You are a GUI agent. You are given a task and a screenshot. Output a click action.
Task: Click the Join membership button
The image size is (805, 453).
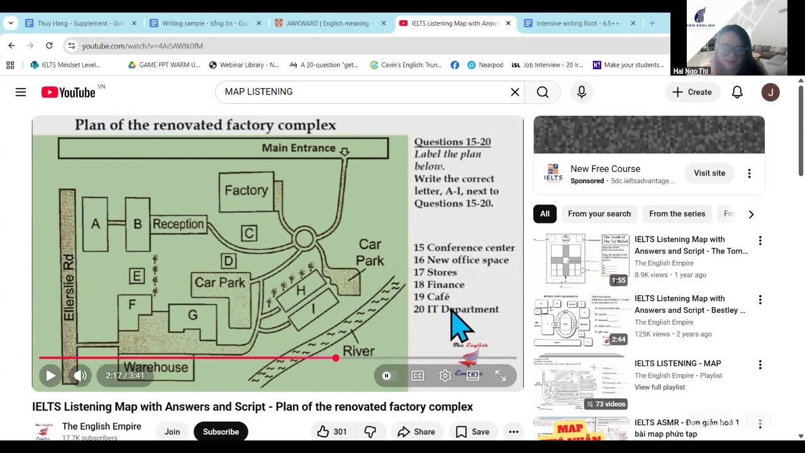[x=172, y=432]
